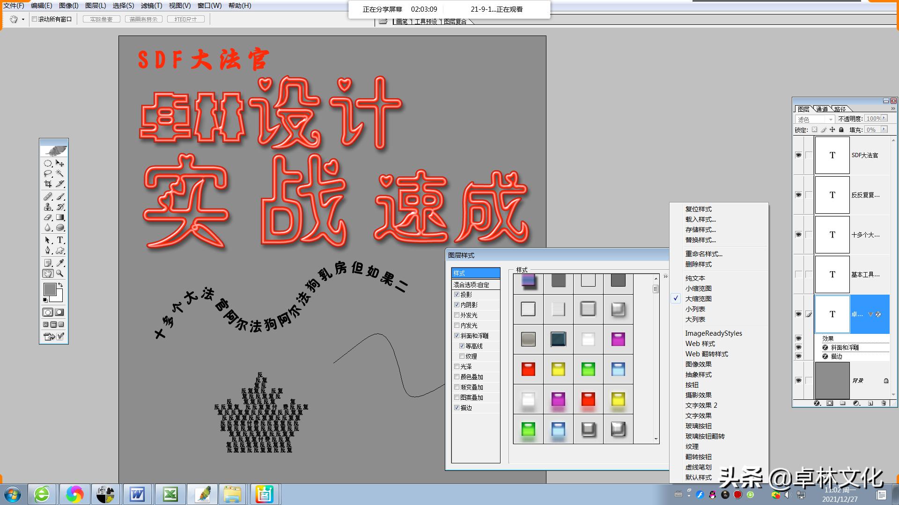Click the 打印尺寸 button
Viewport: 899px width, 505px height.
186,19
